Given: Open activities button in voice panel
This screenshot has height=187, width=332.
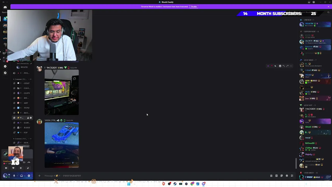Looking at the screenshot, I should point(21,168).
